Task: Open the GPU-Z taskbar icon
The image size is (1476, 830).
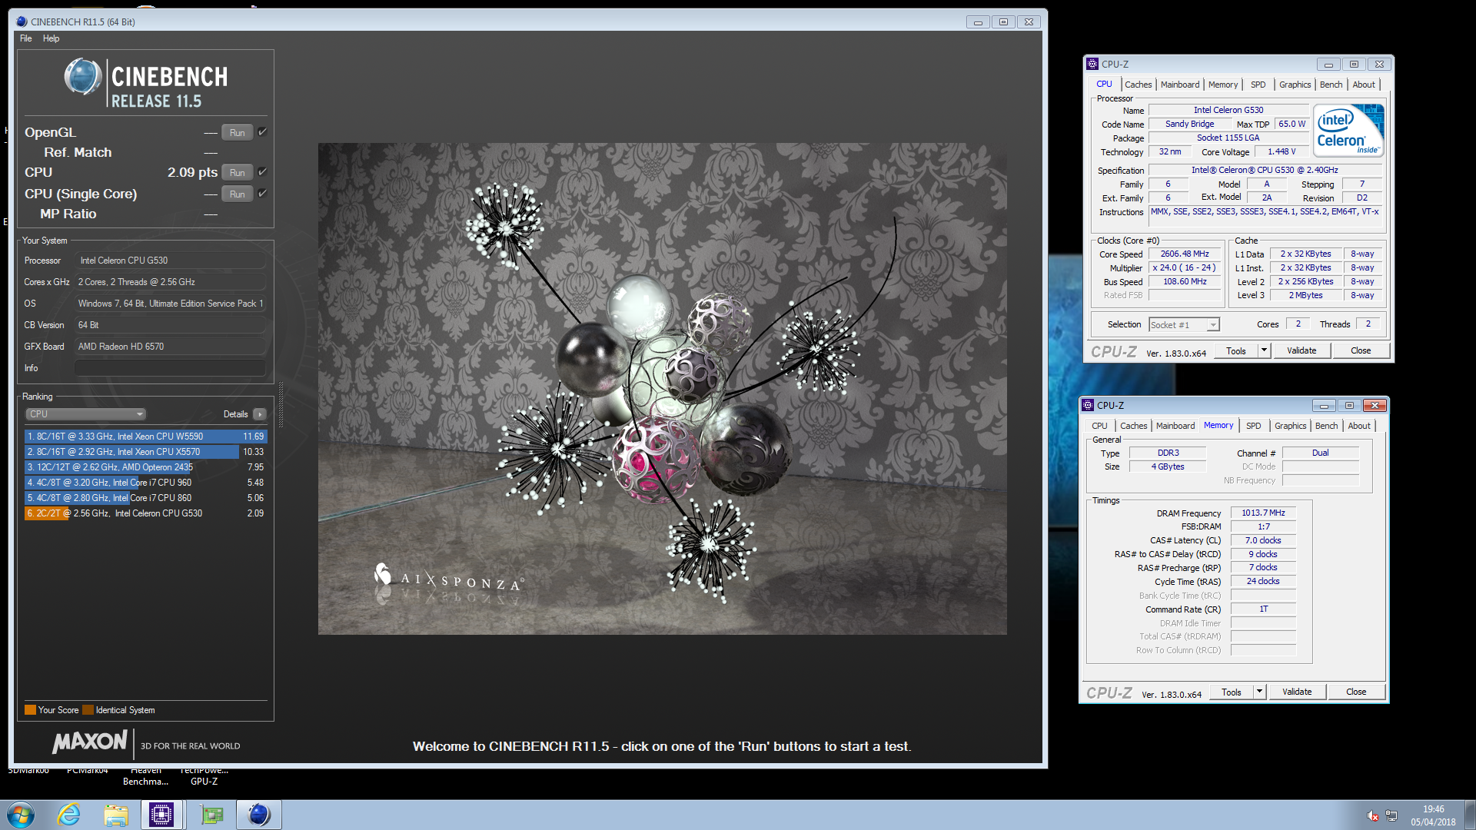Action: tap(211, 815)
